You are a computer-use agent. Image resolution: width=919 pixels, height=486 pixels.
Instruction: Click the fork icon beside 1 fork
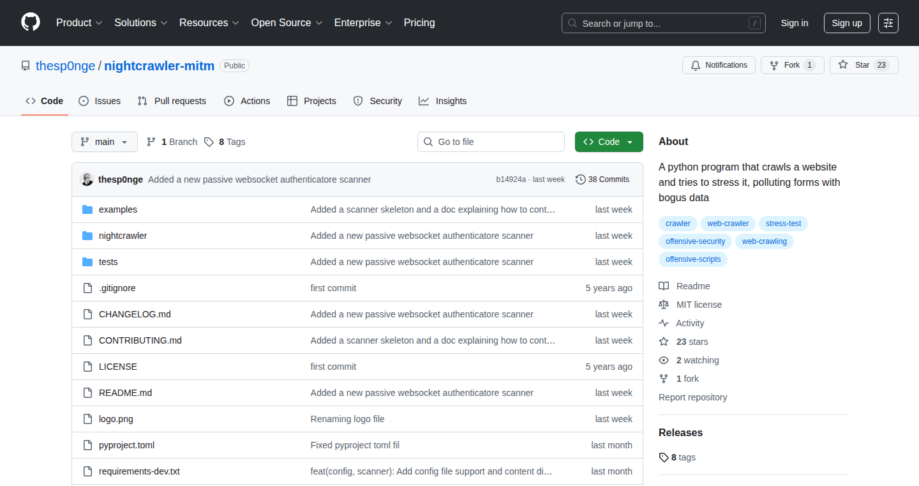coord(664,379)
